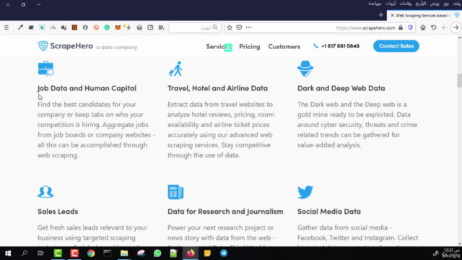Reload the current page
The image size is (462, 260).
tap(434, 27)
